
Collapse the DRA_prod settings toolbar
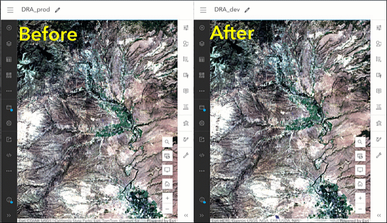186,215
